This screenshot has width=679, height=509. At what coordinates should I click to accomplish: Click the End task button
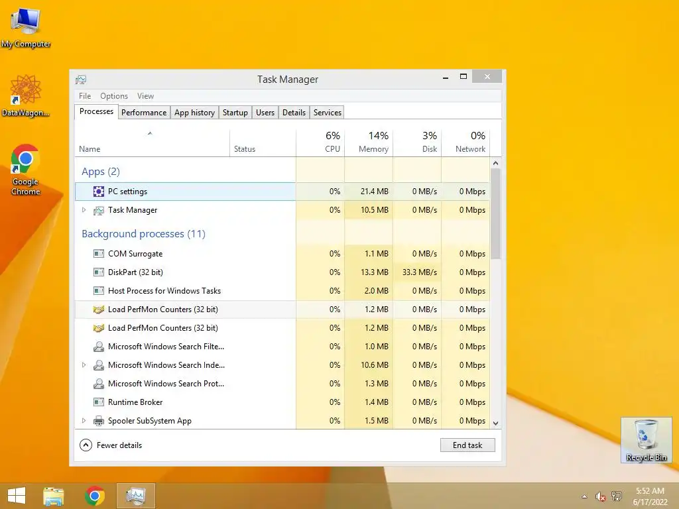pyautogui.click(x=467, y=445)
